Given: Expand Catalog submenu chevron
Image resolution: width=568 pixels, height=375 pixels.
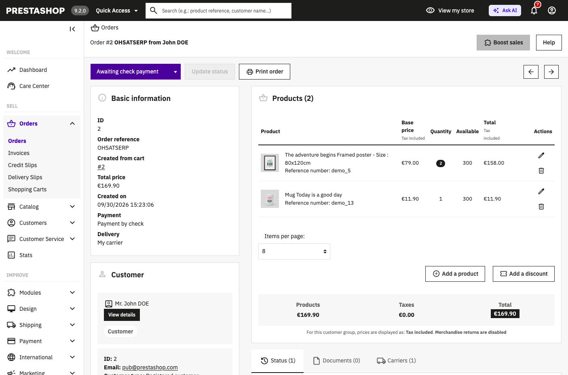Looking at the screenshot, I should 72,207.
